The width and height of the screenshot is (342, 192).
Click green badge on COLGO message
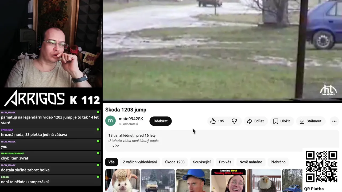coord(98,177)
